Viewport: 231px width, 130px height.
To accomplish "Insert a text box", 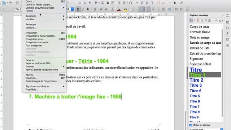I will (x=113, y=3).
